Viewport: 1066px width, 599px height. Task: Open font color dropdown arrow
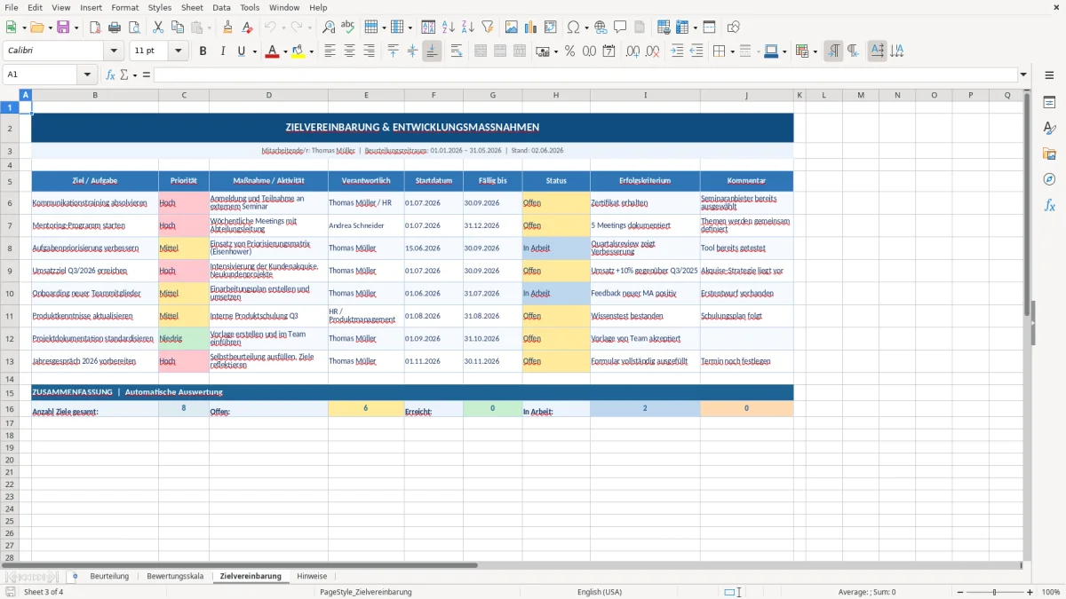pos(285,51)
